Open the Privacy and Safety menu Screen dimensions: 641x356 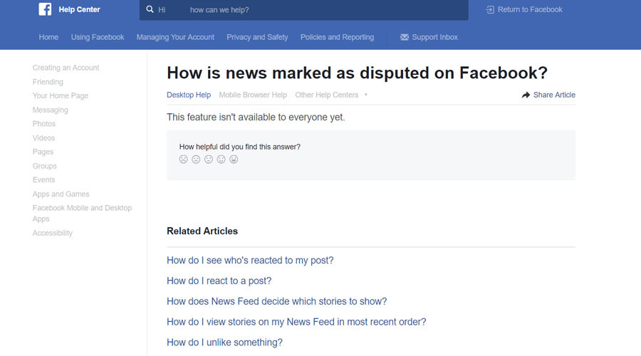click(257, 37)
